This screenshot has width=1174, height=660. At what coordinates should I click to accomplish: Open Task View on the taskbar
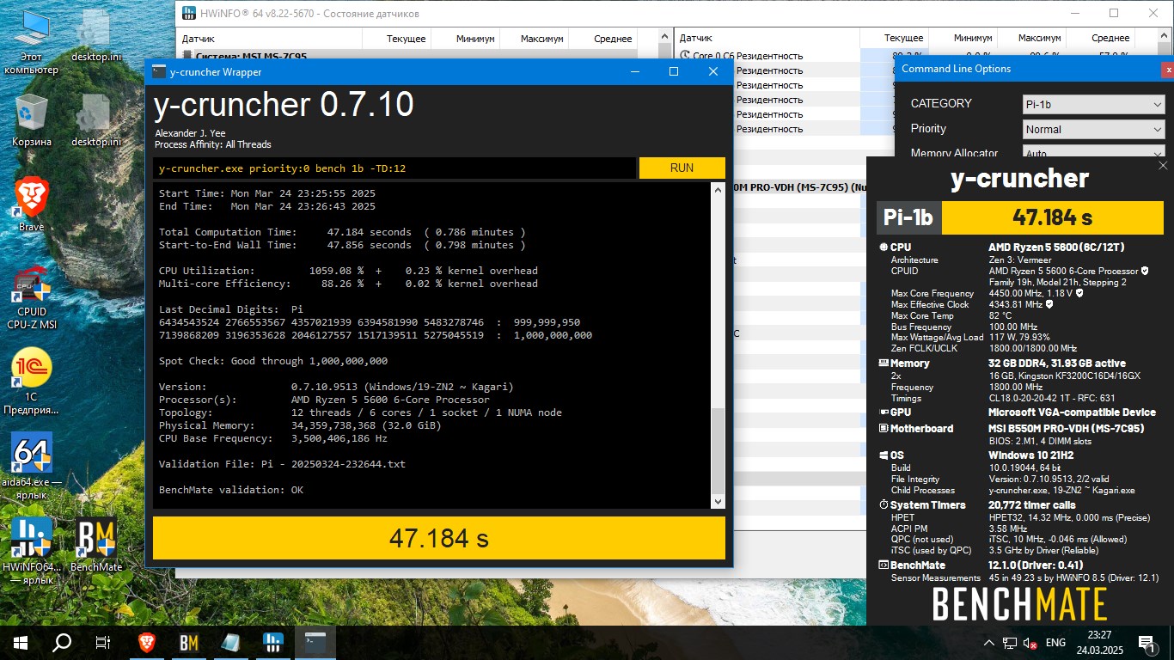(x=103, y=642)
